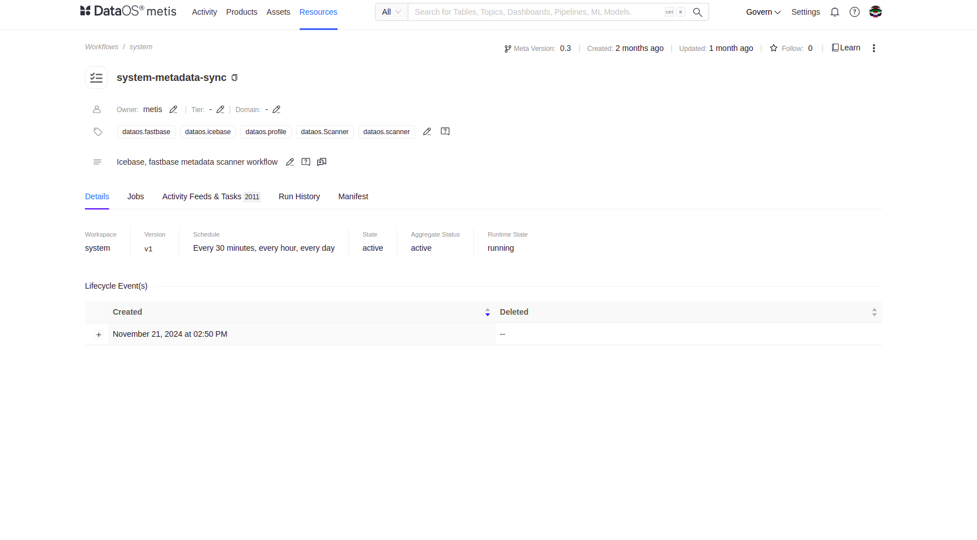Click the tags label icon
The width and height of the screenshot is (977, 540).
[x=98, y=132]
